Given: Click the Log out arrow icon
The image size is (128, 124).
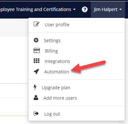Looking at the screenshot, I should pyautogui.click(x=36, y=114).
